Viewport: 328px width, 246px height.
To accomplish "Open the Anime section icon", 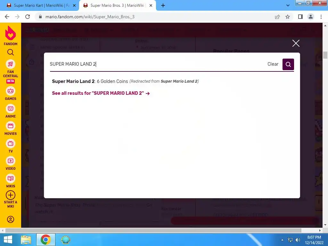I will tap(11, 109).
